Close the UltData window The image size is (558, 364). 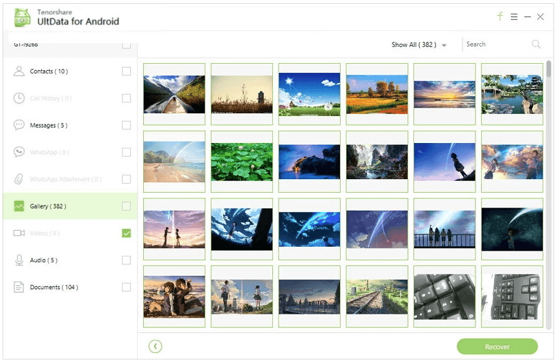(x=541, y=17)
